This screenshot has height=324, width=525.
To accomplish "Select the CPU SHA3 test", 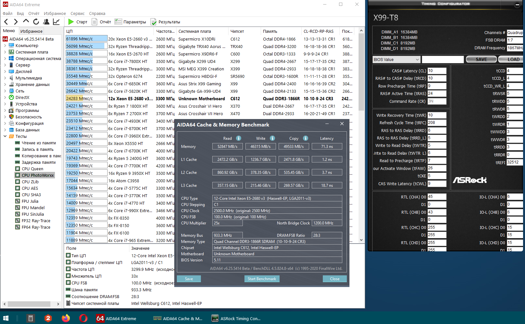I will [31, 195].
